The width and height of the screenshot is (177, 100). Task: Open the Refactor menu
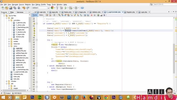pos(28,4)
